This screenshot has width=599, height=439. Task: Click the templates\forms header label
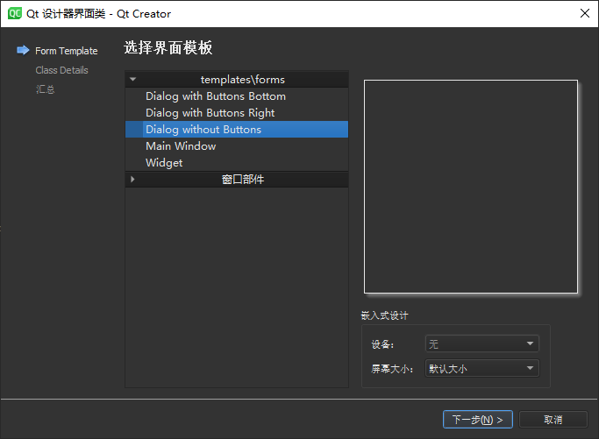click(243, 80)
